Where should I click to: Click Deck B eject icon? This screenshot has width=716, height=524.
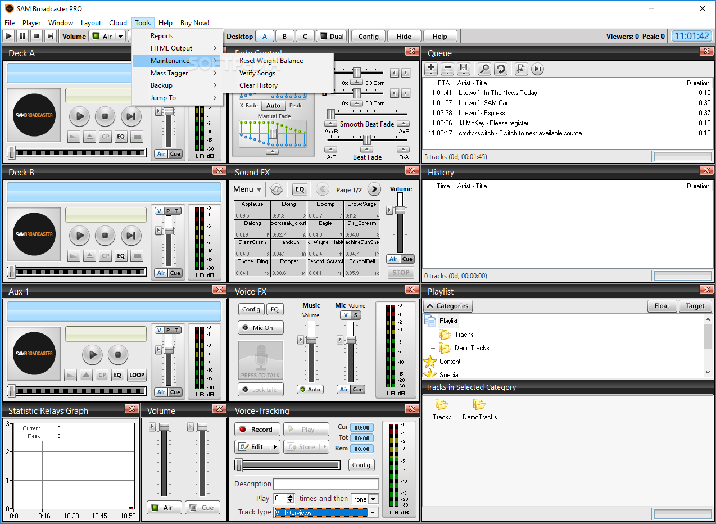(89, 256)
